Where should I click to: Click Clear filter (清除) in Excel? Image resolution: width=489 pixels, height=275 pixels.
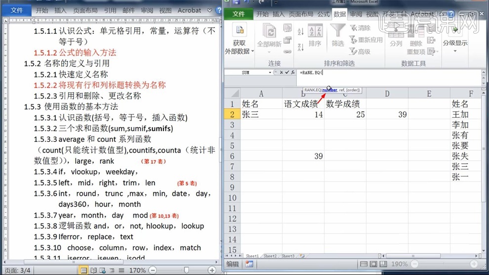360,28
